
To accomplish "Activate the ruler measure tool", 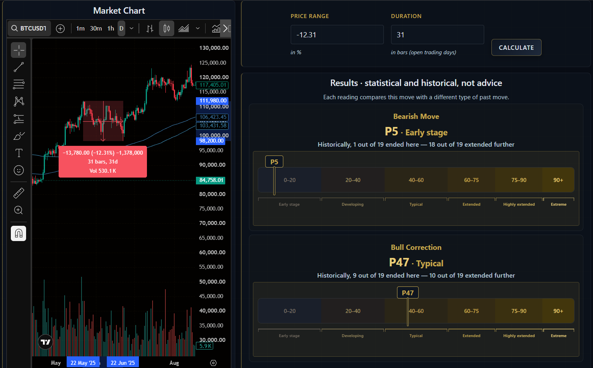I will (18, 193).
